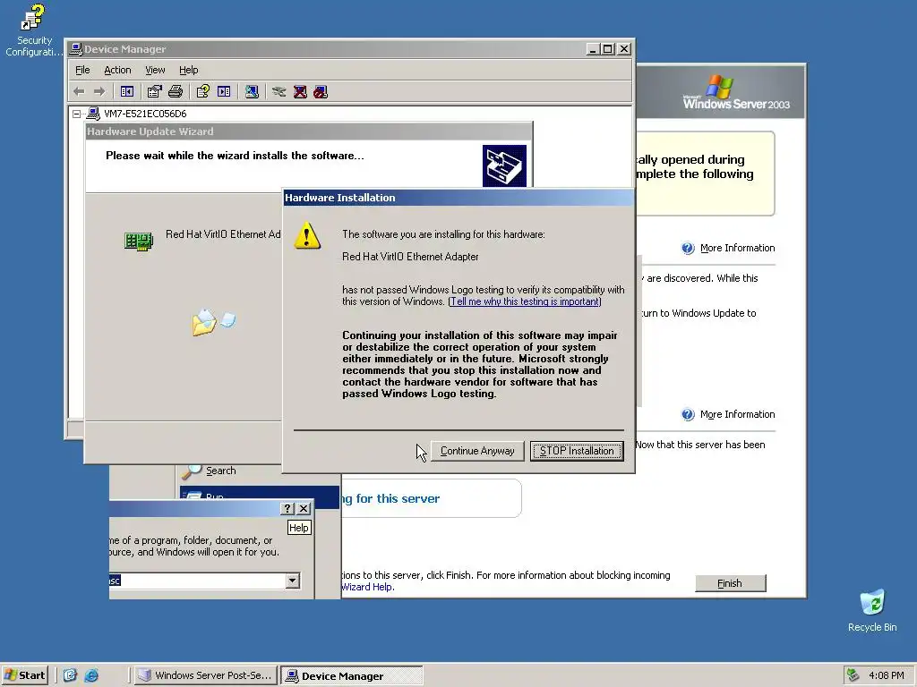This screenshot has width=917, height=687.
Task: Toggle the Show/Hide Console Tree toolbar icon
Action: pyautogui.click(x=127, y=92)
